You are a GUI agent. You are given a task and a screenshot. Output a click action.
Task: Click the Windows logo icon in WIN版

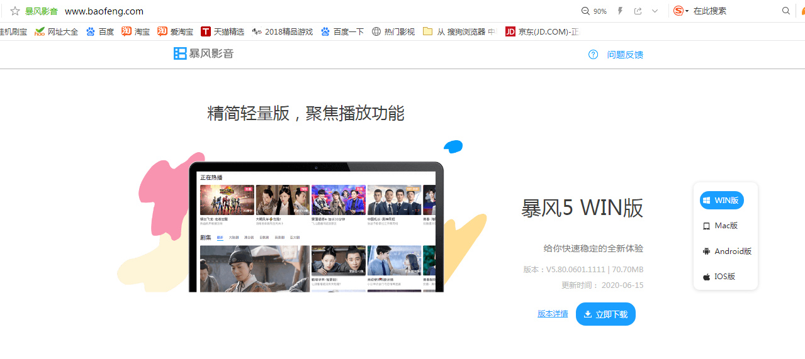707,201
